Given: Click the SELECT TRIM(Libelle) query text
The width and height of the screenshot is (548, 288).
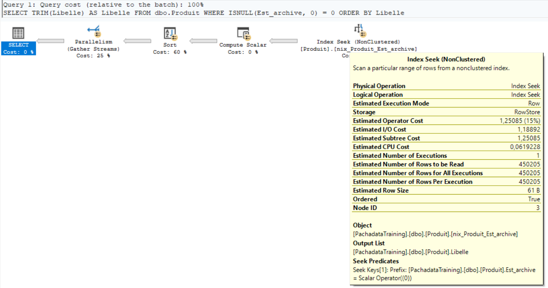Looking at the screenshot, I should click(204, 13).
